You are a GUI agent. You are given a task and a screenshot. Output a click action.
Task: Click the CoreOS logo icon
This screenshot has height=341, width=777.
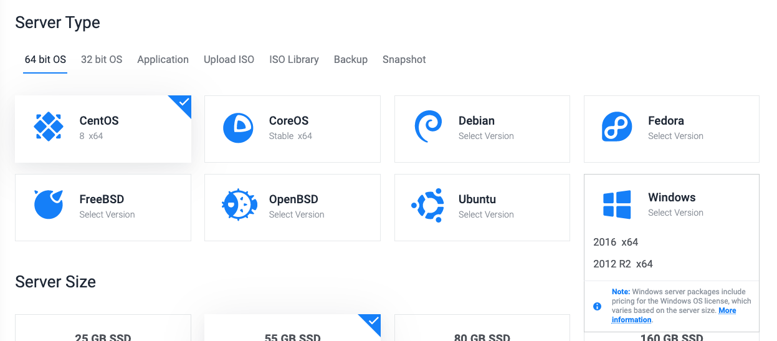(238, 128)
